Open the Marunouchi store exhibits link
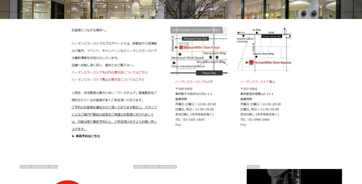Screen dimensions: 362x184 click(110, 72)
